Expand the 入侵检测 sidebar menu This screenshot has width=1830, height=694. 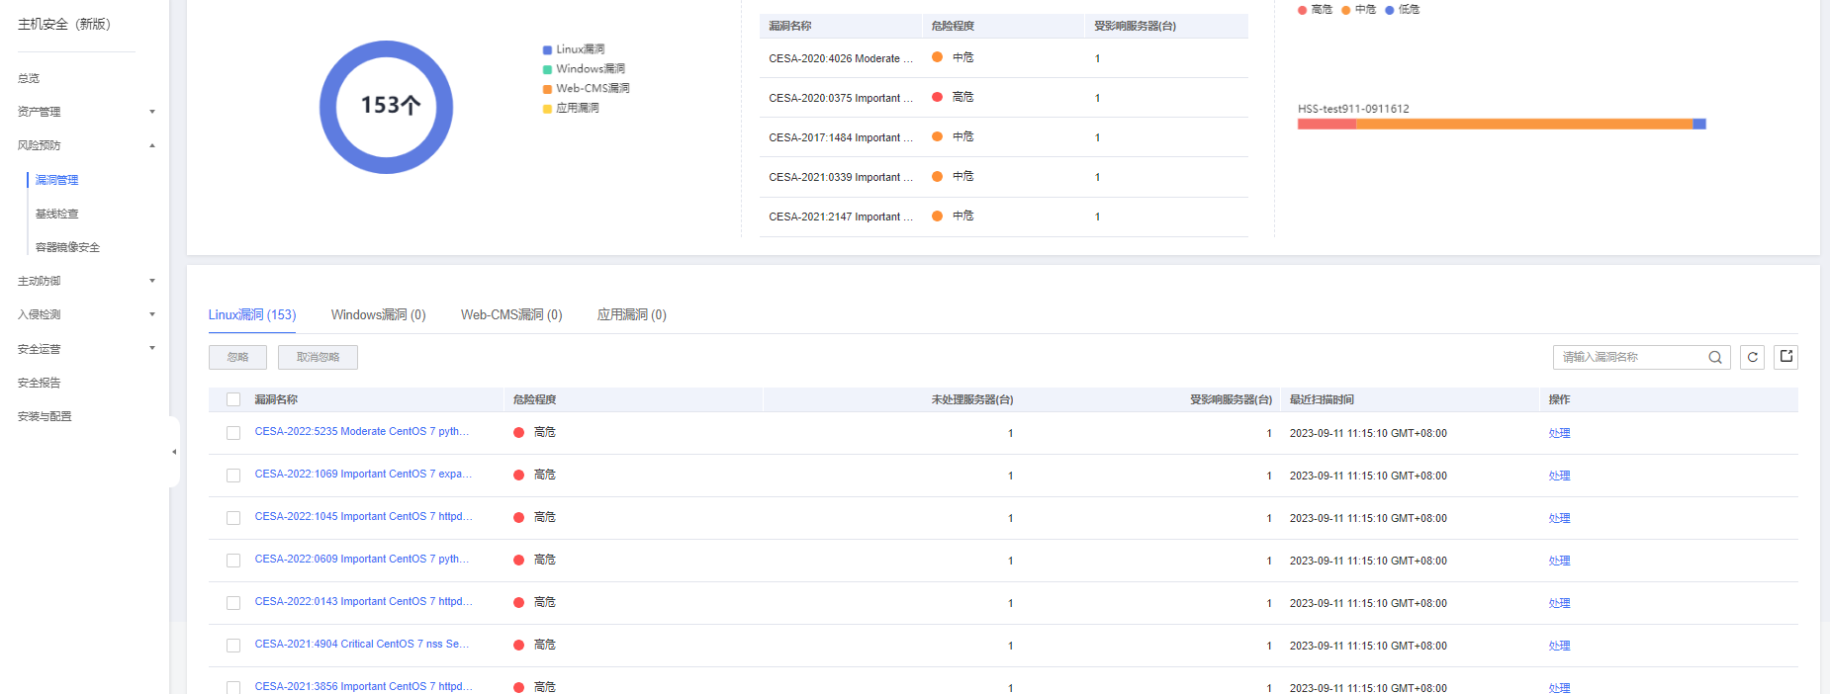pos(152,314)
